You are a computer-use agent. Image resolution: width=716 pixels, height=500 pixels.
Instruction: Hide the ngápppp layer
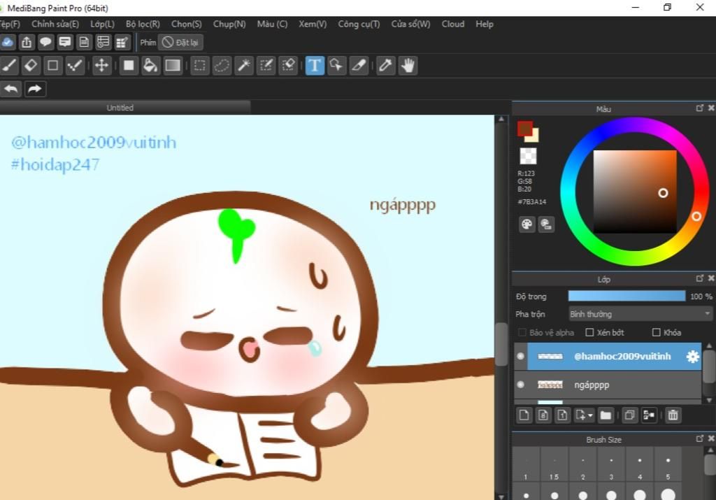click(x=520, y=385)
